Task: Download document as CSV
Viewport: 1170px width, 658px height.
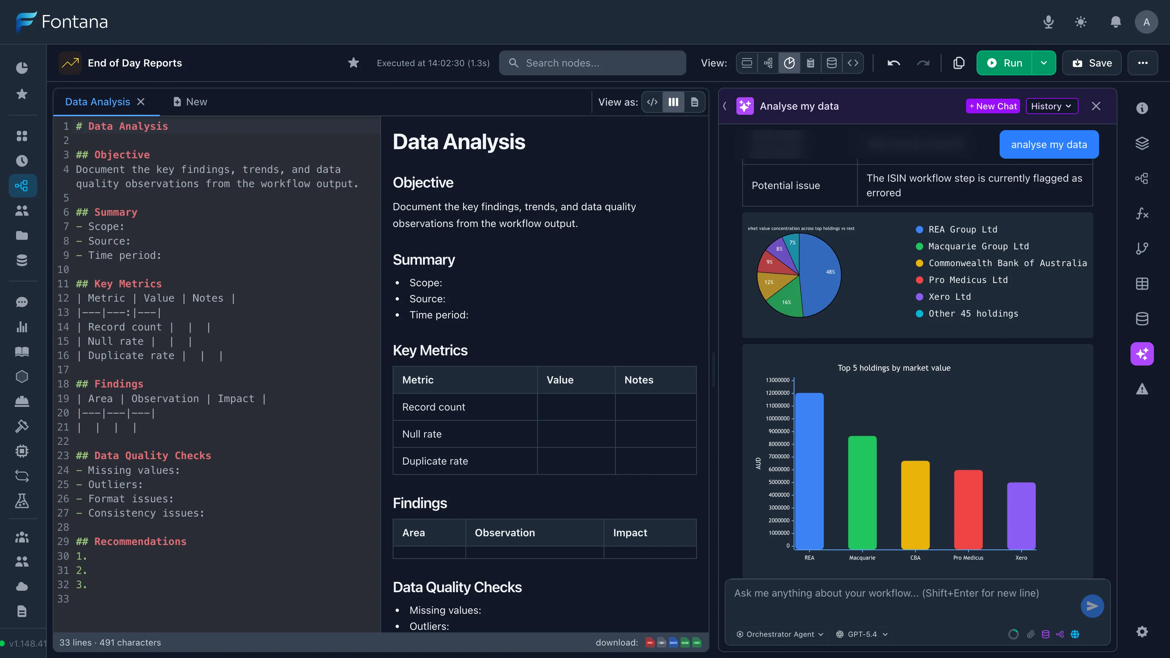Action: click(x=697, y=642)
